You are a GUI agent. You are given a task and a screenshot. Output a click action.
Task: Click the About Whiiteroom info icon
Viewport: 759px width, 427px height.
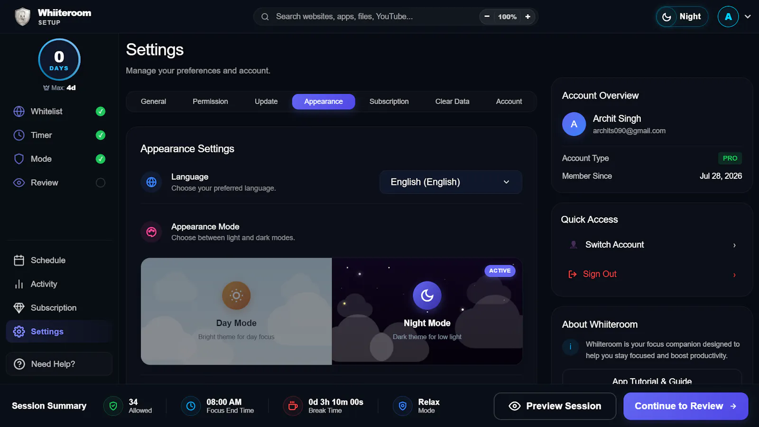pos(570,346)
